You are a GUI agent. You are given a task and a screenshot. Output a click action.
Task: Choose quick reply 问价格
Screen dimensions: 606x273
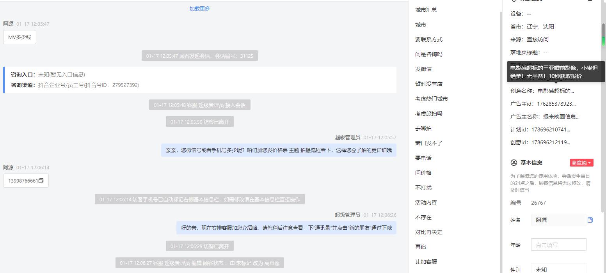pyautogui.click(x=423, y=173)
